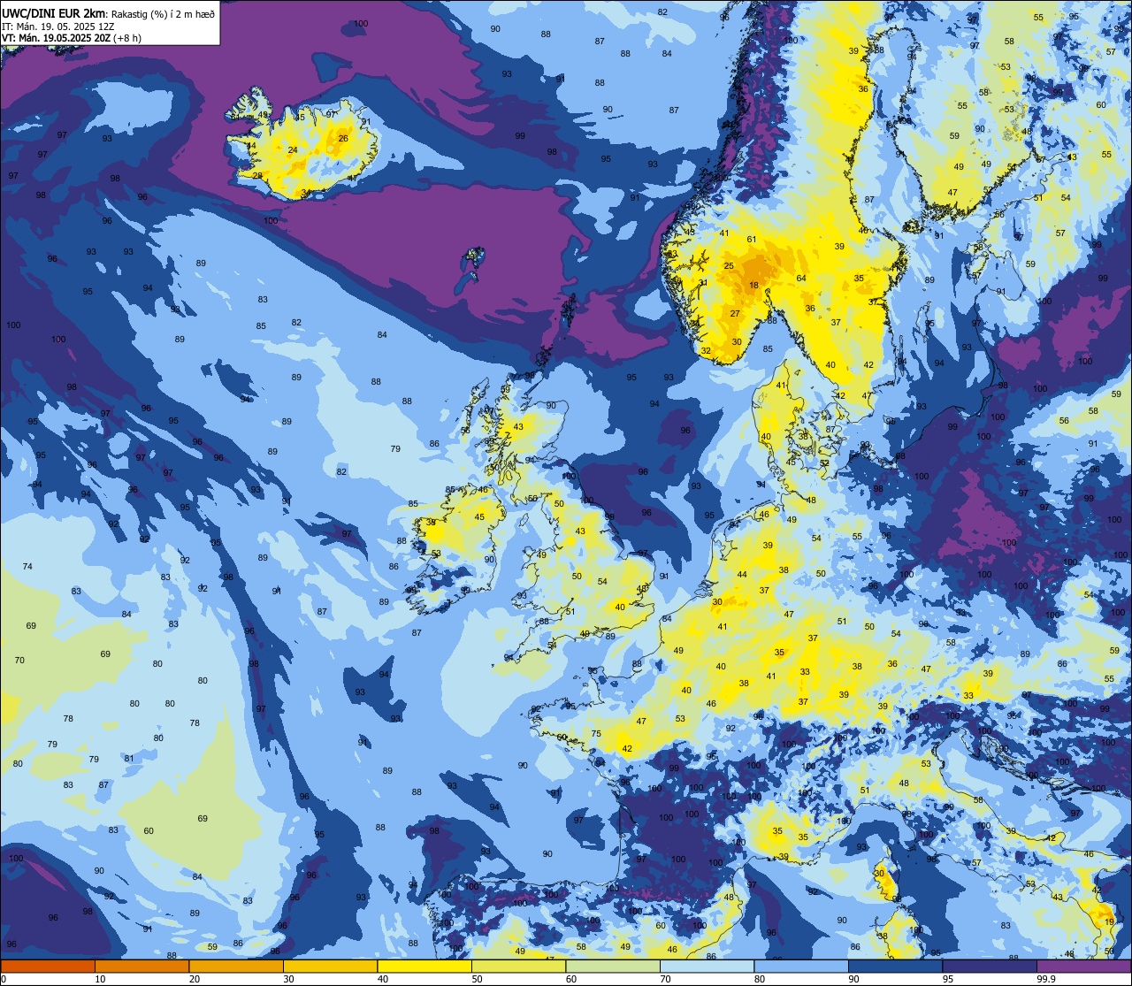
Task: Select the dark blue 90–95 legend swatch
Action: 895,966
